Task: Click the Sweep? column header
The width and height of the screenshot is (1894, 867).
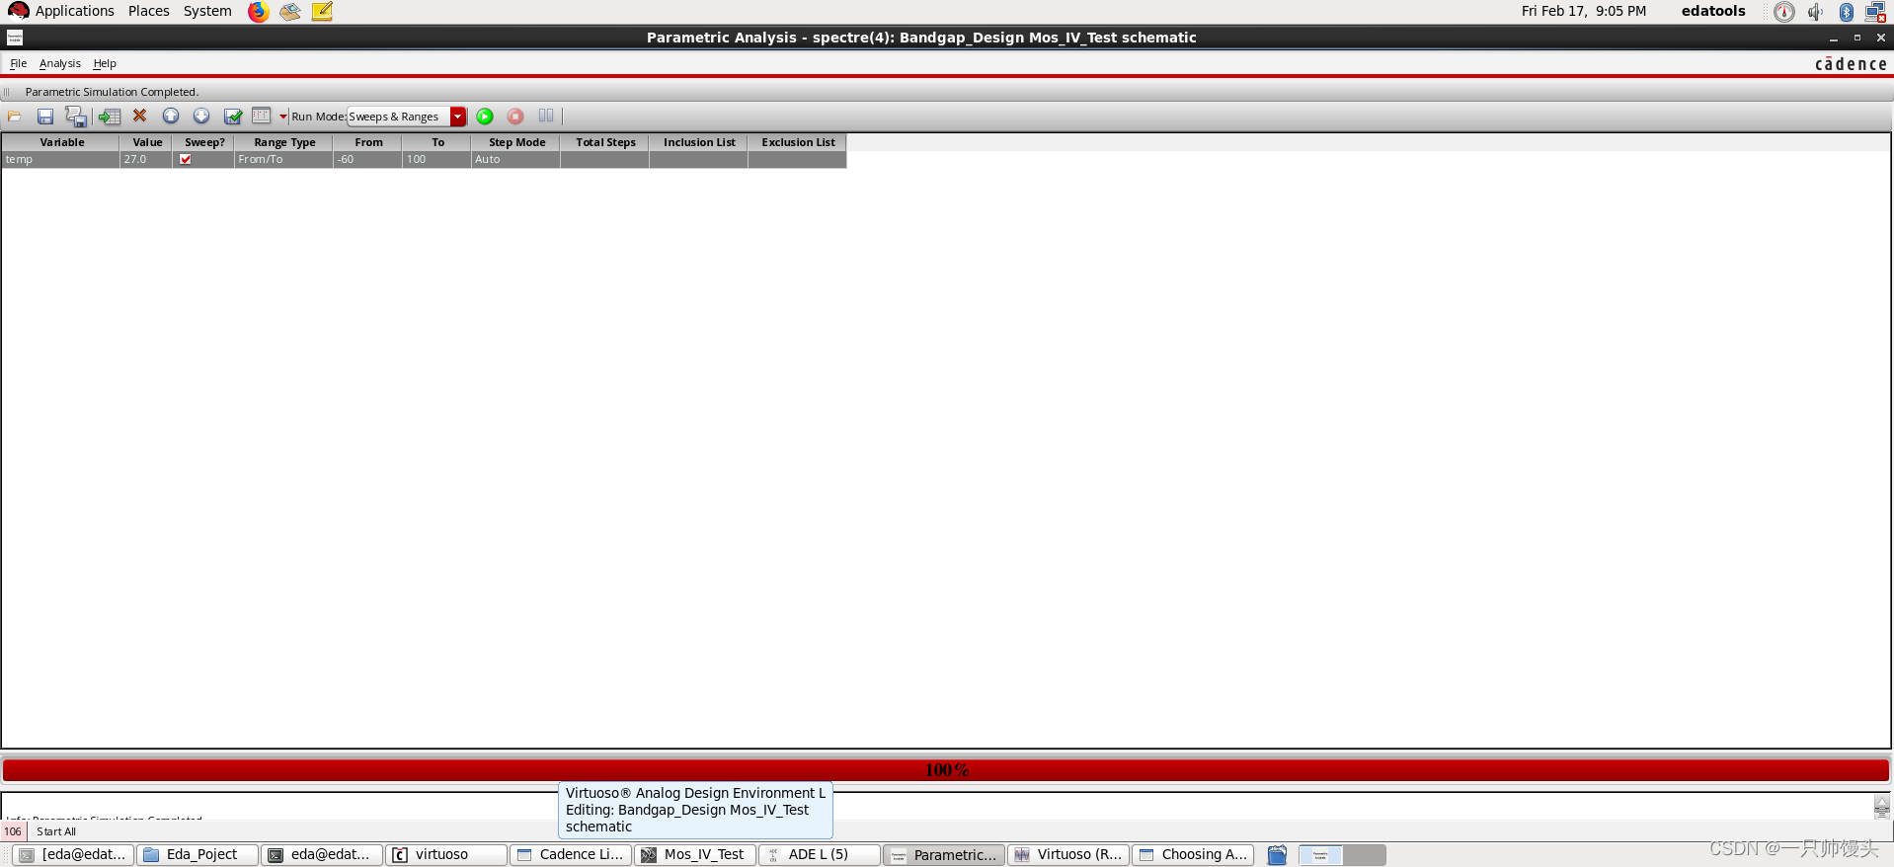Action: 204,142
